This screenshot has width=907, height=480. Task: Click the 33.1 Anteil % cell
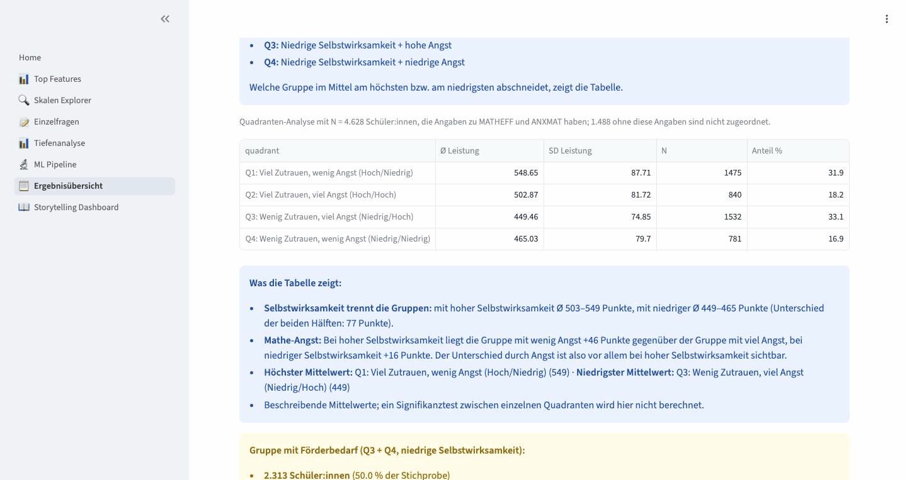click(798, 217)
